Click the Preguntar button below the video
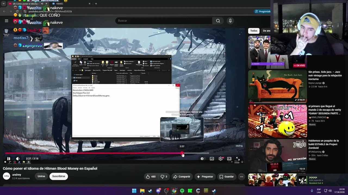The image size is (348, 195). point(205,177)
